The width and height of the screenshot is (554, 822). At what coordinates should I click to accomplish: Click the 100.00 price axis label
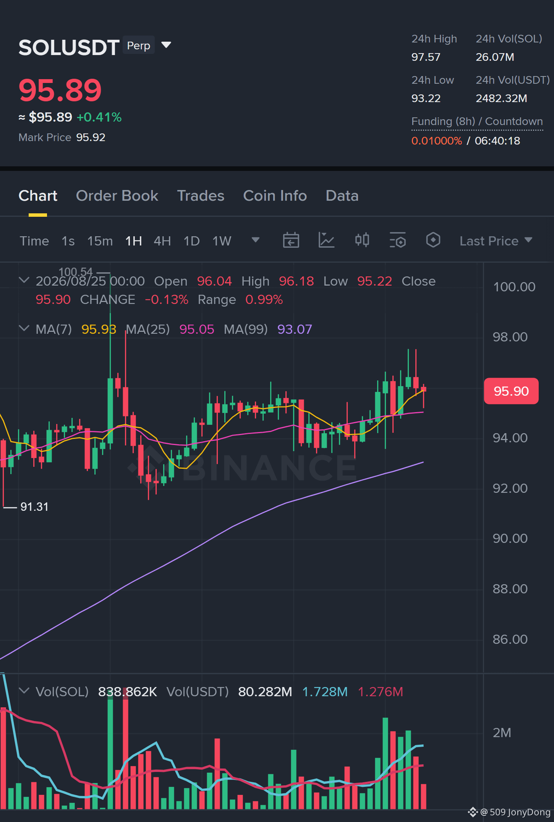coord(514,287)
